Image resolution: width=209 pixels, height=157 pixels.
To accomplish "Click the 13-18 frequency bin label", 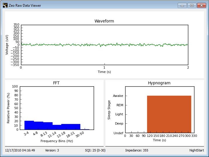I will click(61, 135).
